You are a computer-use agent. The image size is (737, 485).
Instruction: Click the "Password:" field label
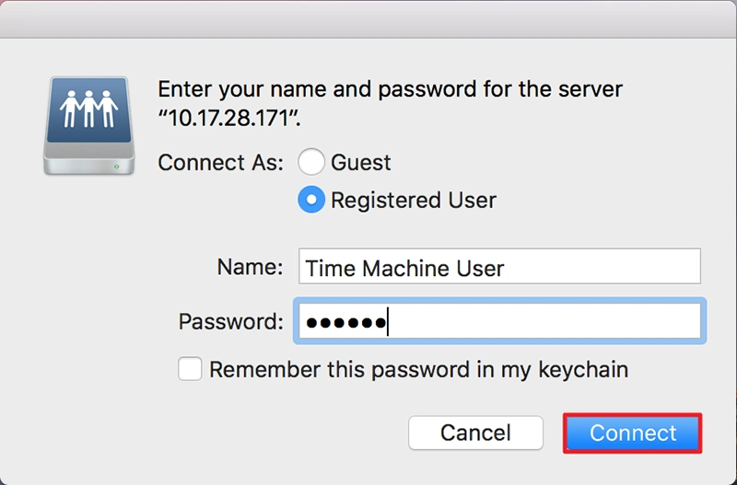pos(231,321)
